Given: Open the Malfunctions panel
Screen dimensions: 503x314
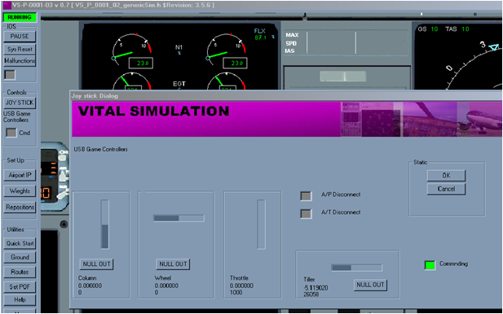Looking at the screenshot, I should point(20,61).
